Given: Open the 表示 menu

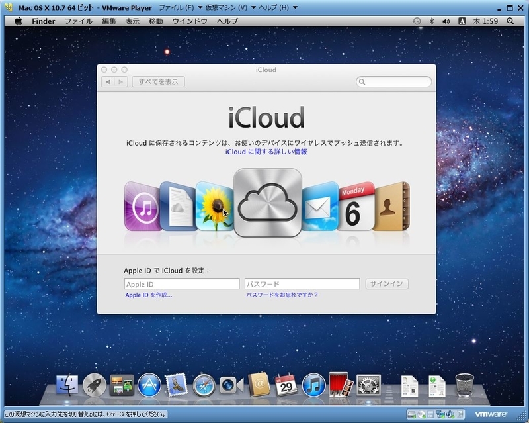Looking at the screenshot, I should click(x=132, y=21).
